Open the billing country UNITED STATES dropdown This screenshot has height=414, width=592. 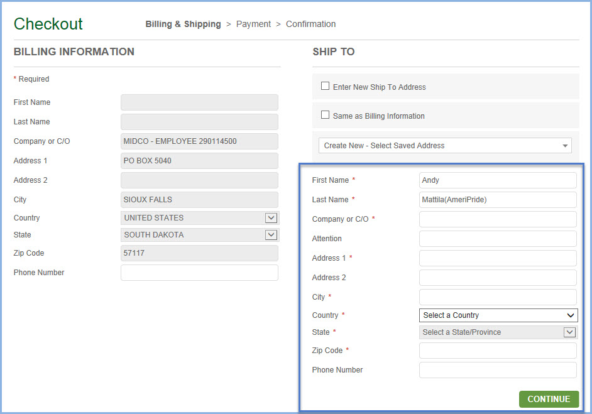click(x=200, y=218)
